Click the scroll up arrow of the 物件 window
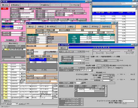 [x=116, y=26]
